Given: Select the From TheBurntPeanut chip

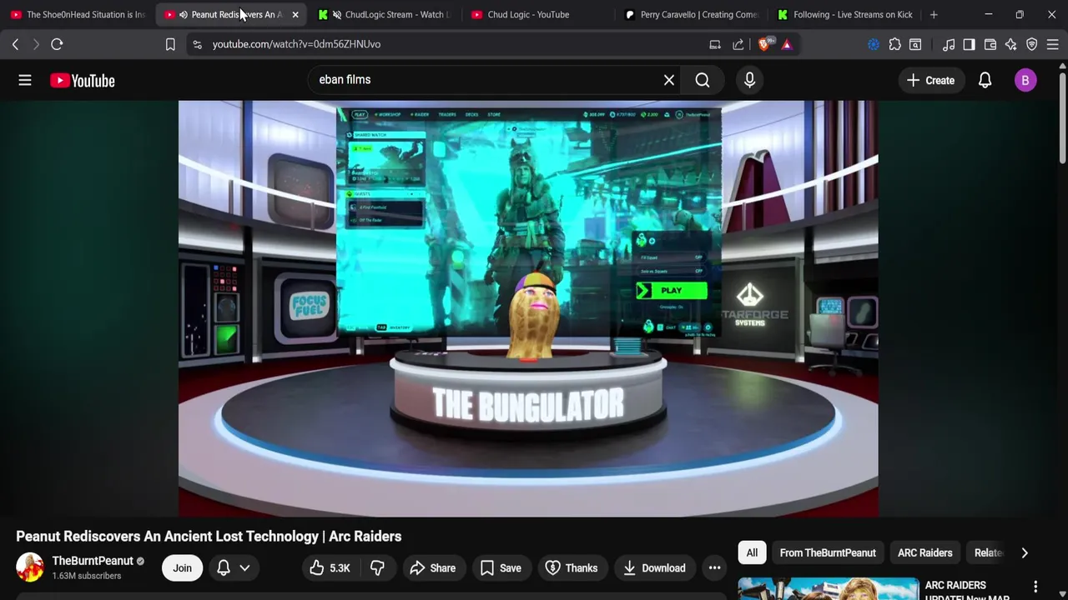Looking at the screenshot, I should coord(828,552).
